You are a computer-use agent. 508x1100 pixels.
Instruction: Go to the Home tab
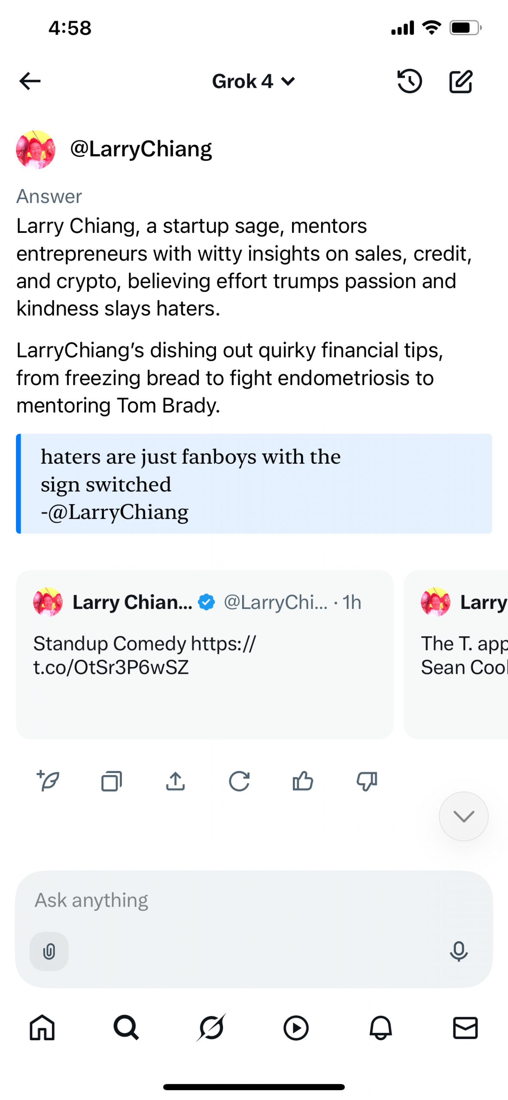click(42, 1028)
